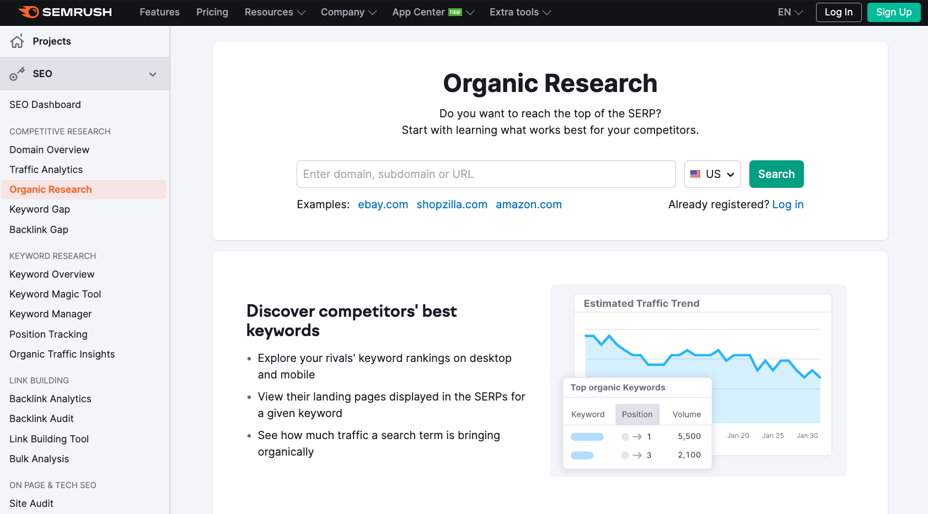
Task: Open the EN language dropdown
Action: pos(789,12)
